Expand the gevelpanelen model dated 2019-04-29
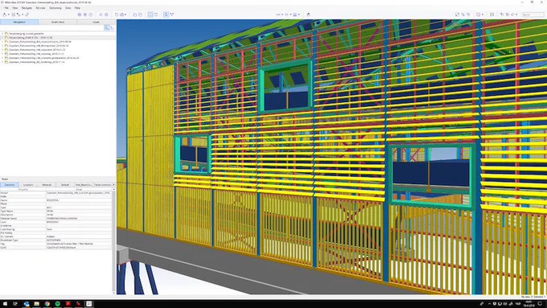Screen dimensions: 547x308 (2, 58)
